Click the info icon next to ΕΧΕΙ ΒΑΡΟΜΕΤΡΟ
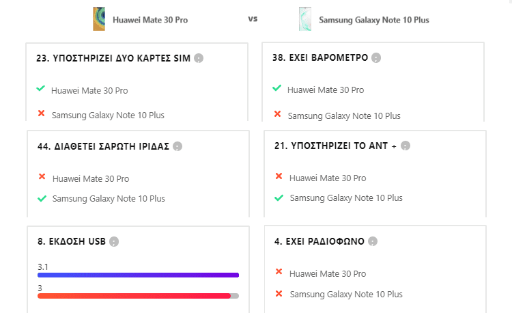 tap(376, 58)
